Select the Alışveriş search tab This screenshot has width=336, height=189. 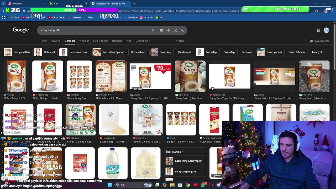click(x=55, y=41)
